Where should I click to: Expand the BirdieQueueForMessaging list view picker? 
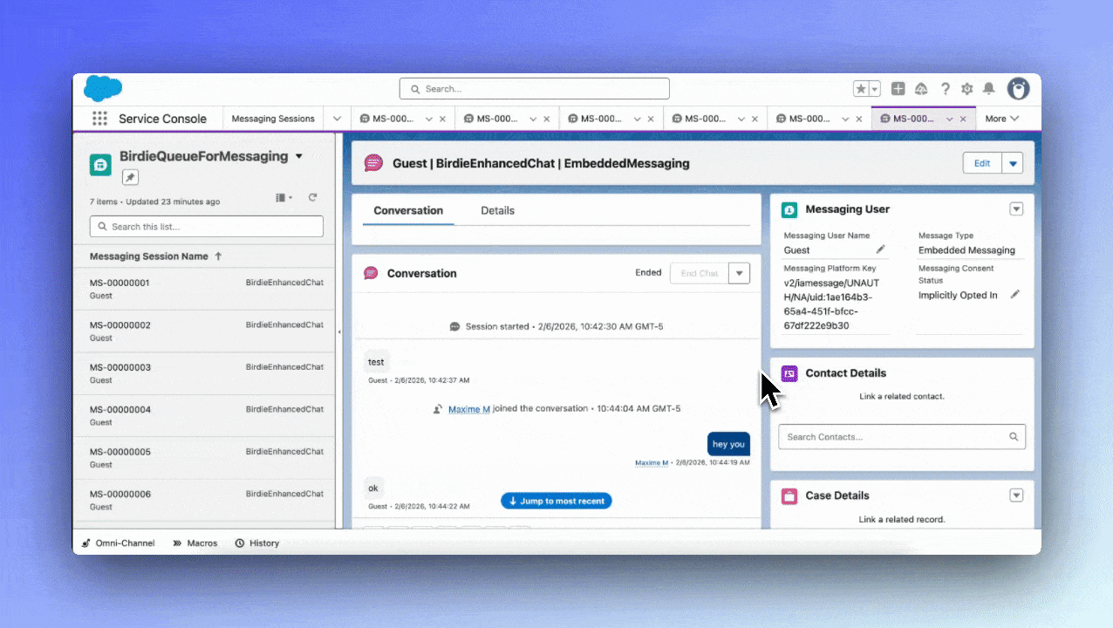(x=299, y=157)
